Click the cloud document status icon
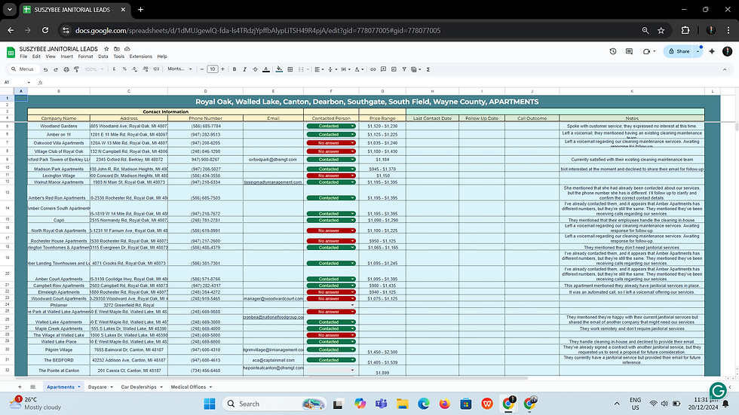739x415 pixels. (x=127, y=48)
